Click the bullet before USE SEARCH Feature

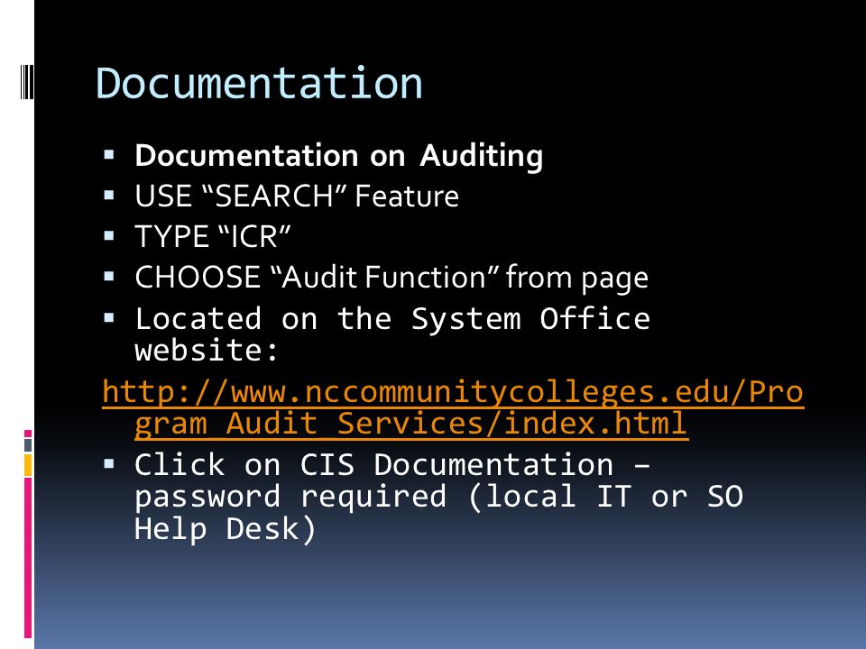tap(109, 196)
